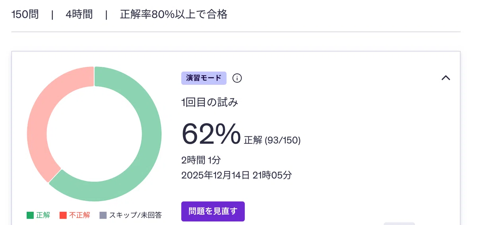Click the red 不正解 legend swatch
Viewport: 477px width, 225px height.
click(63, 215)
